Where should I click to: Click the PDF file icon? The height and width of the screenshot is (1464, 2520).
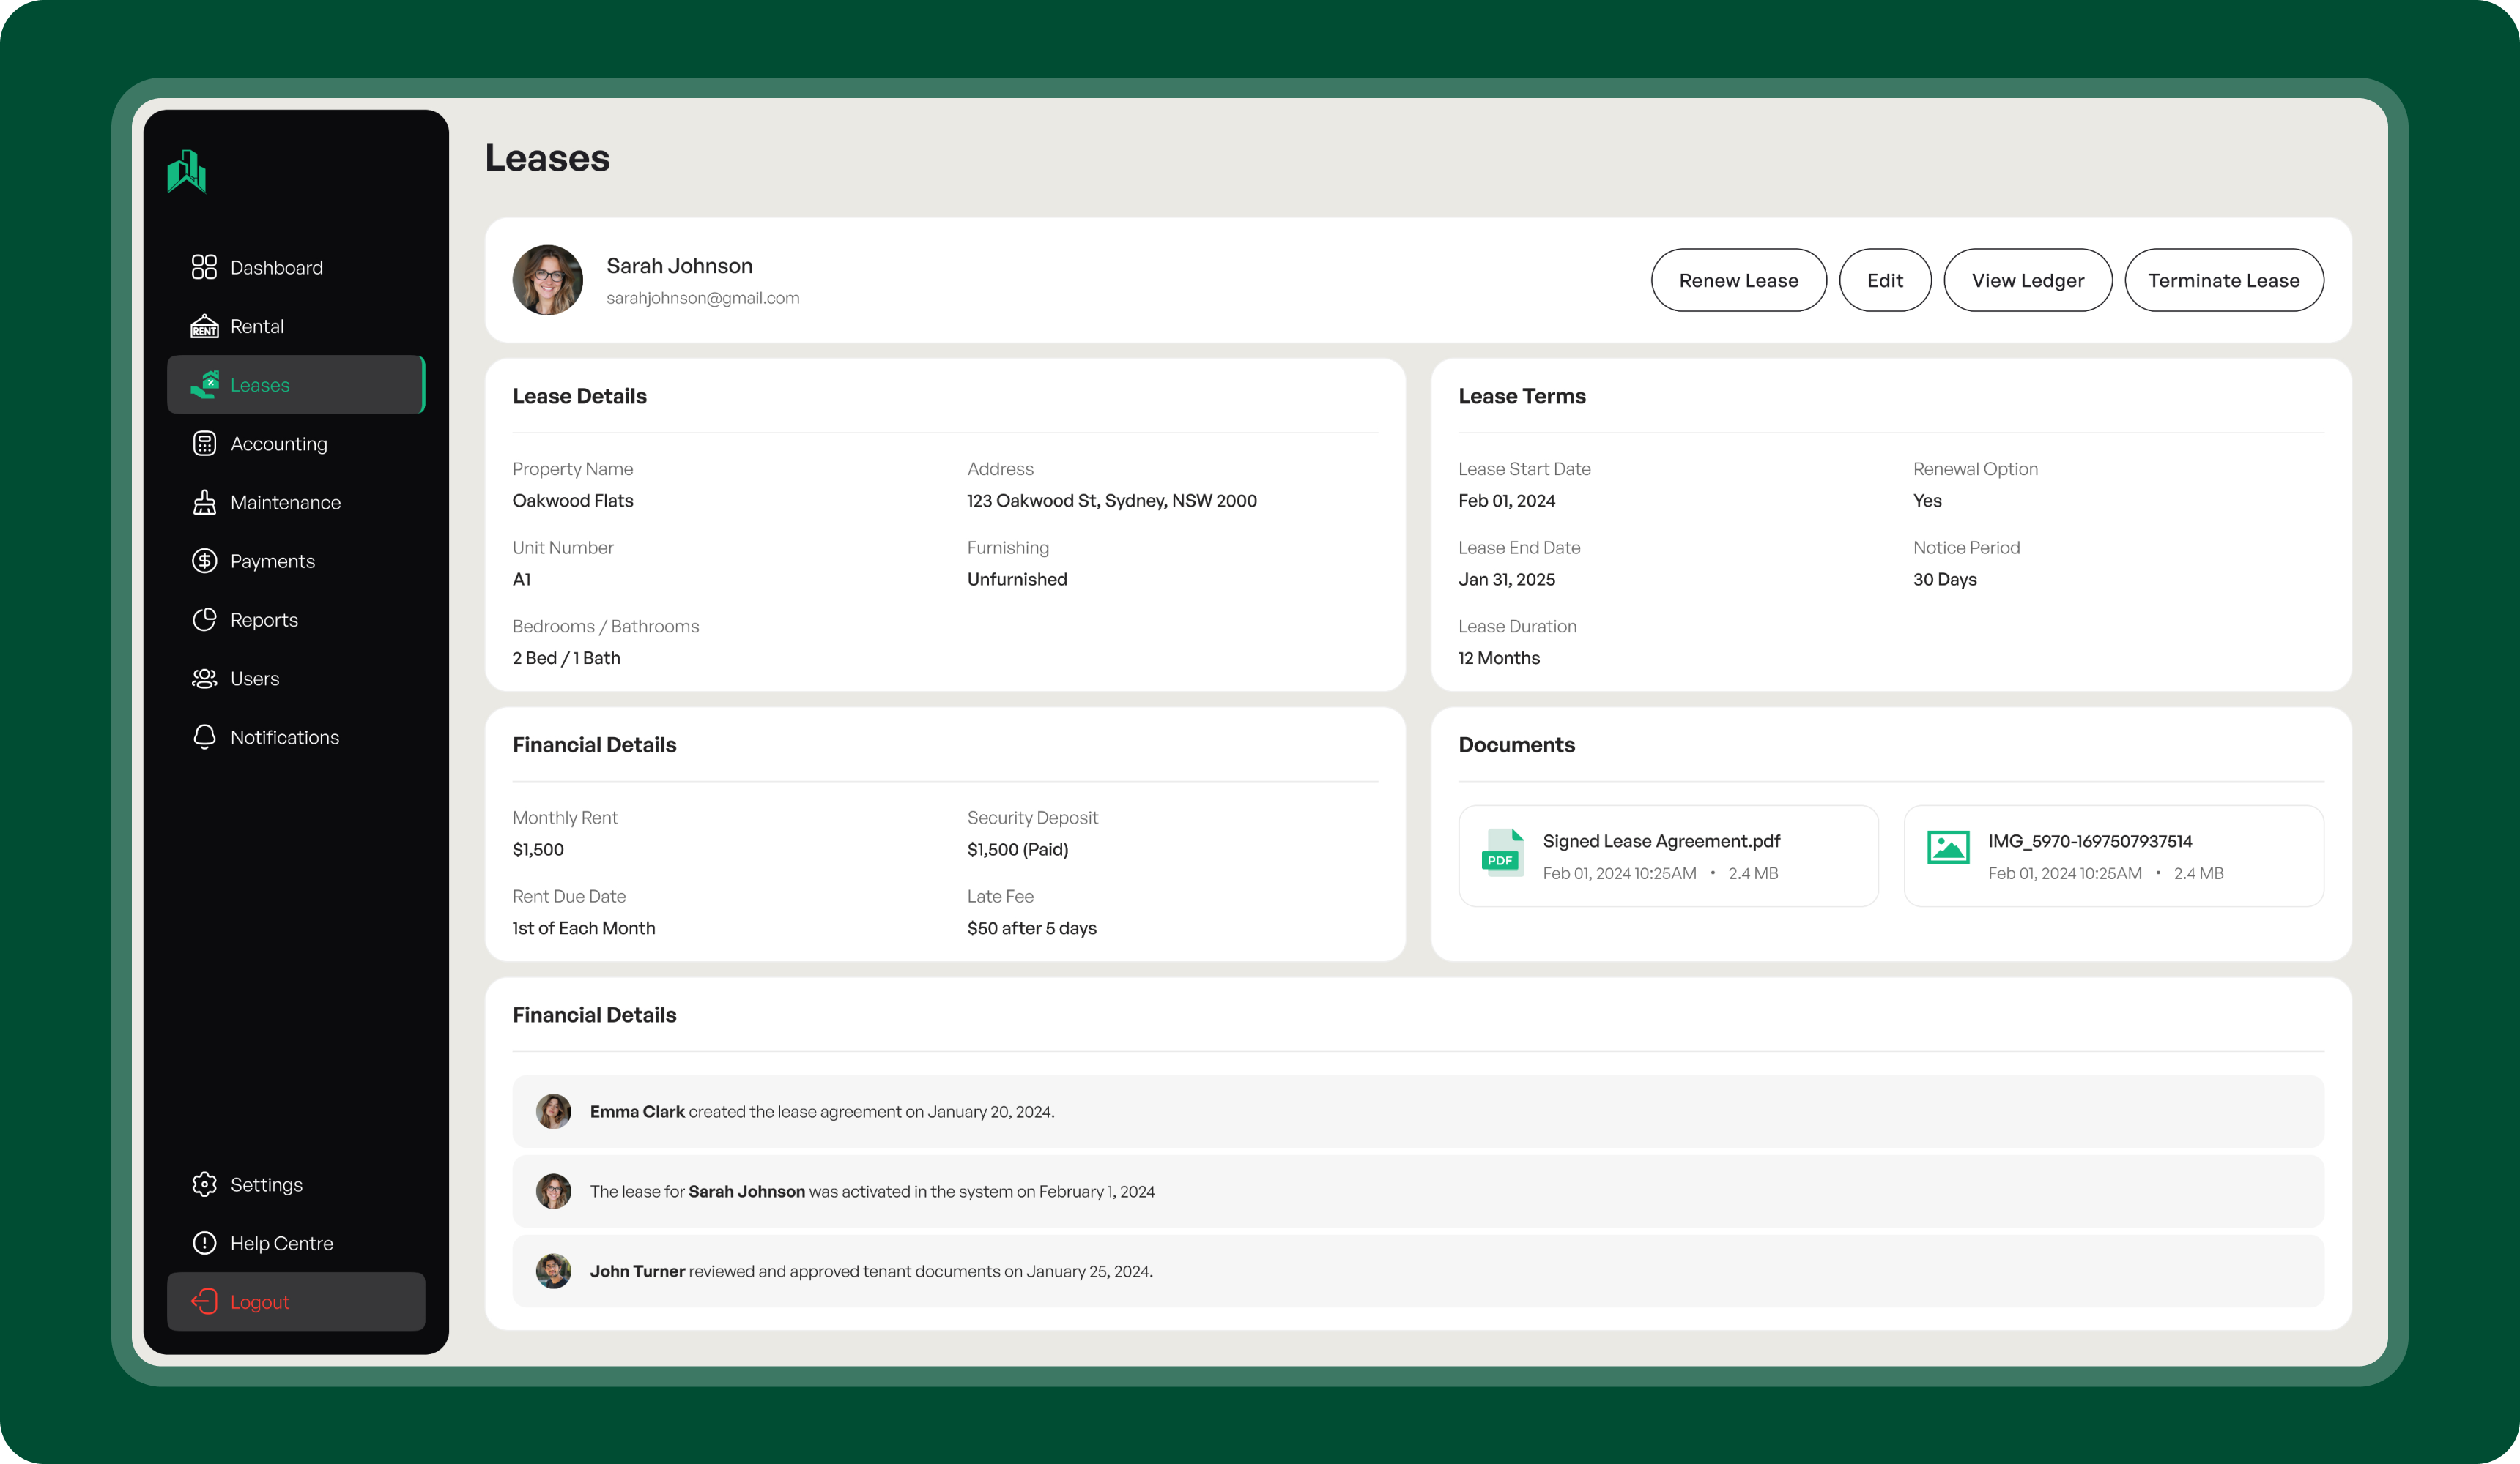pos(1502,854)
